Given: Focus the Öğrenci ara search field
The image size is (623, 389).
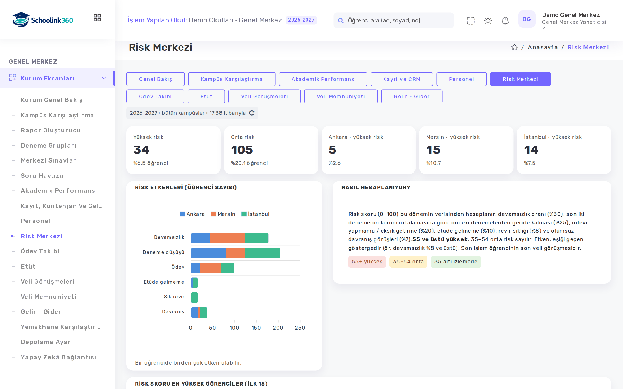Looking at the screenshot, I should [394, 20].
